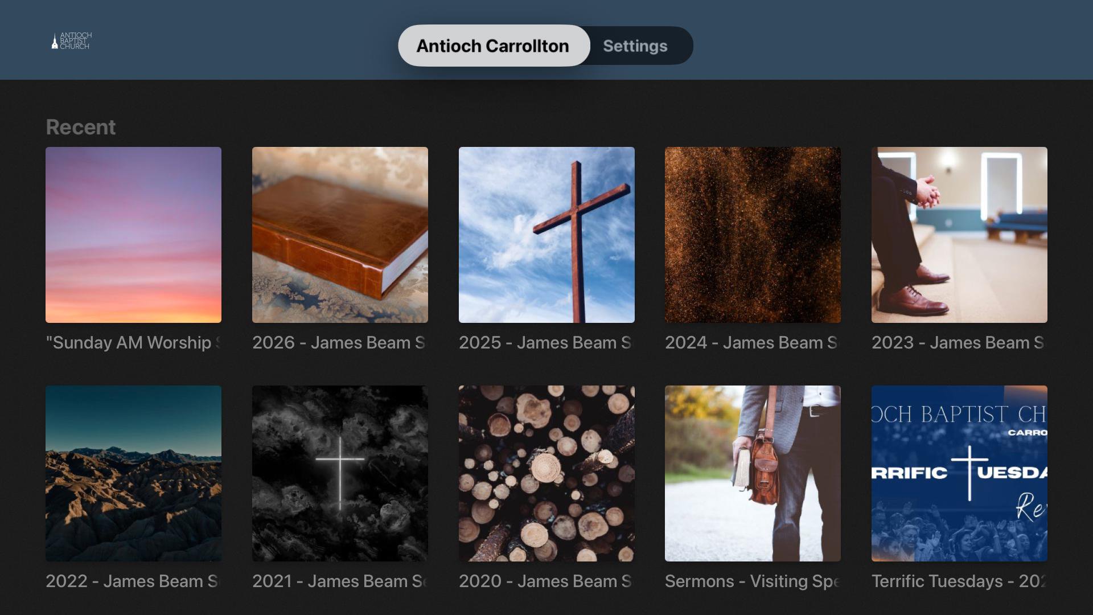Open the 2023 seated man thumbnail
This screenshot has height=615, width=1093.
[x=959, y=235]
